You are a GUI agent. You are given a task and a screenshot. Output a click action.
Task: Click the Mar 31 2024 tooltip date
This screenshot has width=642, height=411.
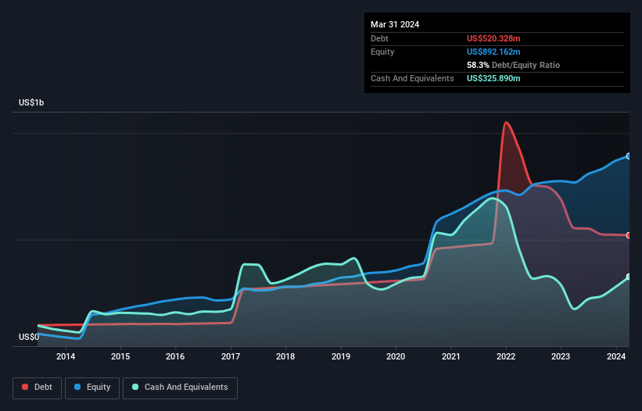click(395, 24)
